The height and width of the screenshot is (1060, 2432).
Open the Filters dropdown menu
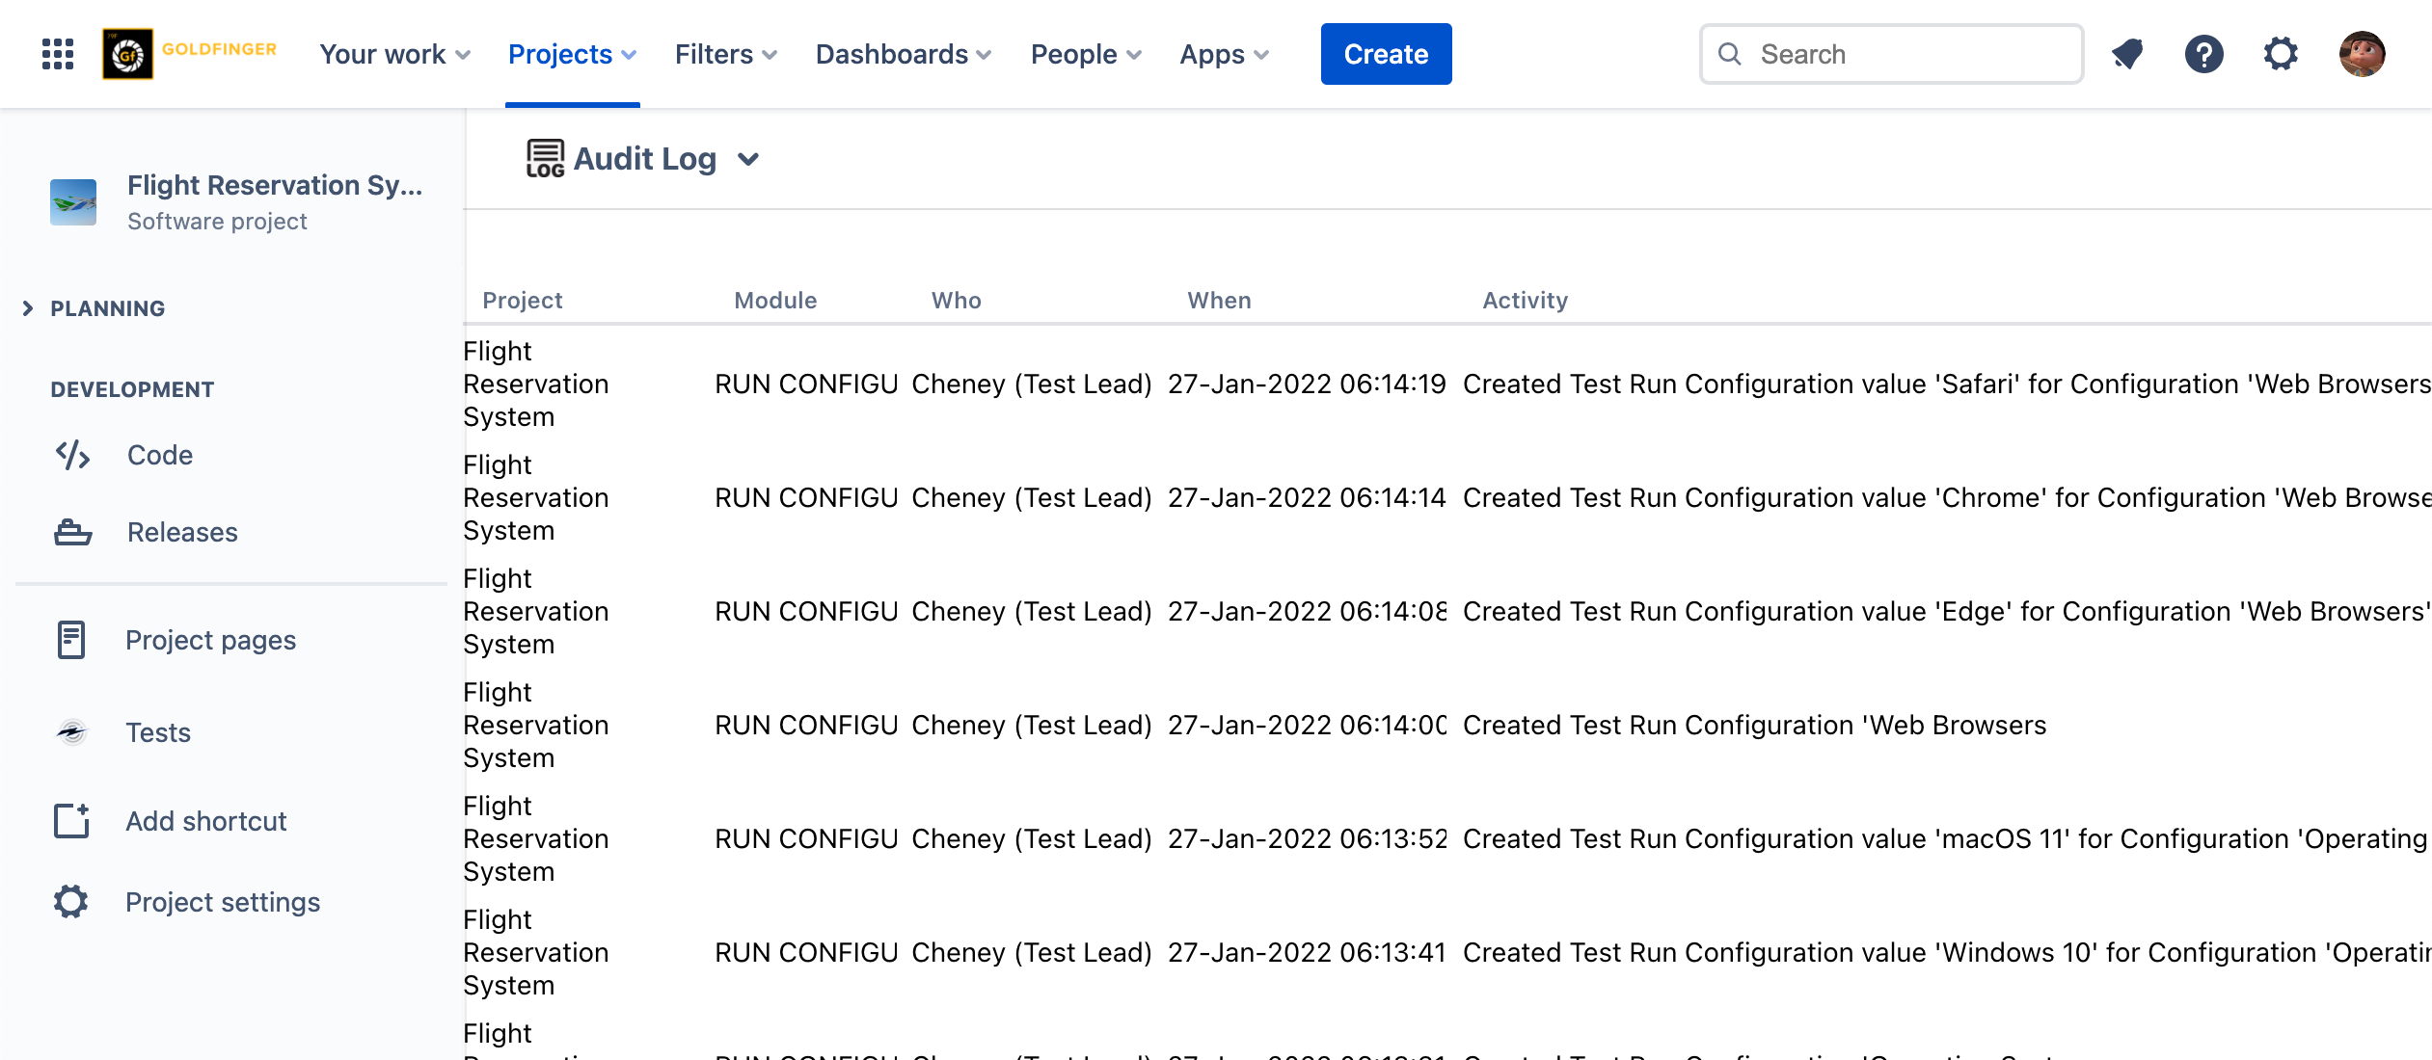pos(725,54)
